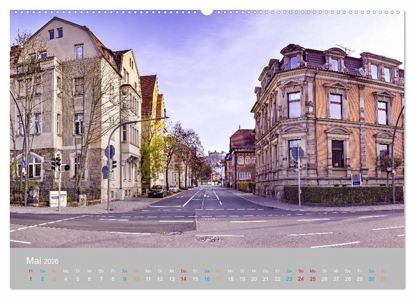The image size is (414, 298).
Task: Choose date 21 in the calendar strip
Action: pos(265,279)
